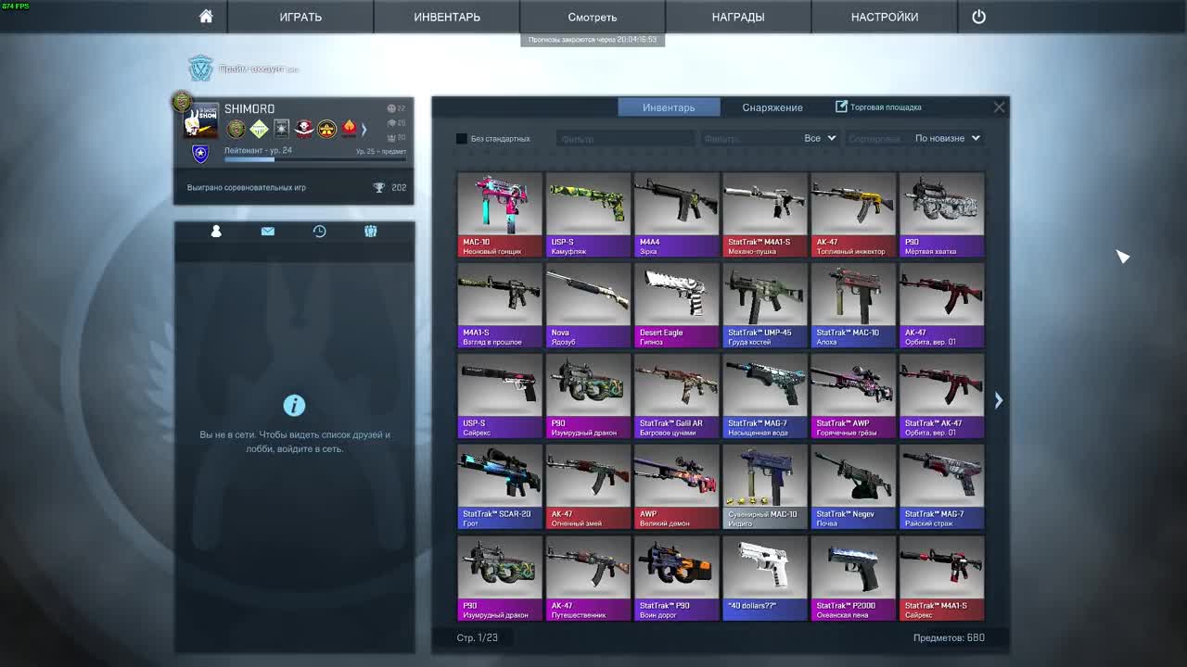Screen dimensions: 1187x667
Task: Select the P90 Мёртвая хватка item
Action: (x=941, y=215)
